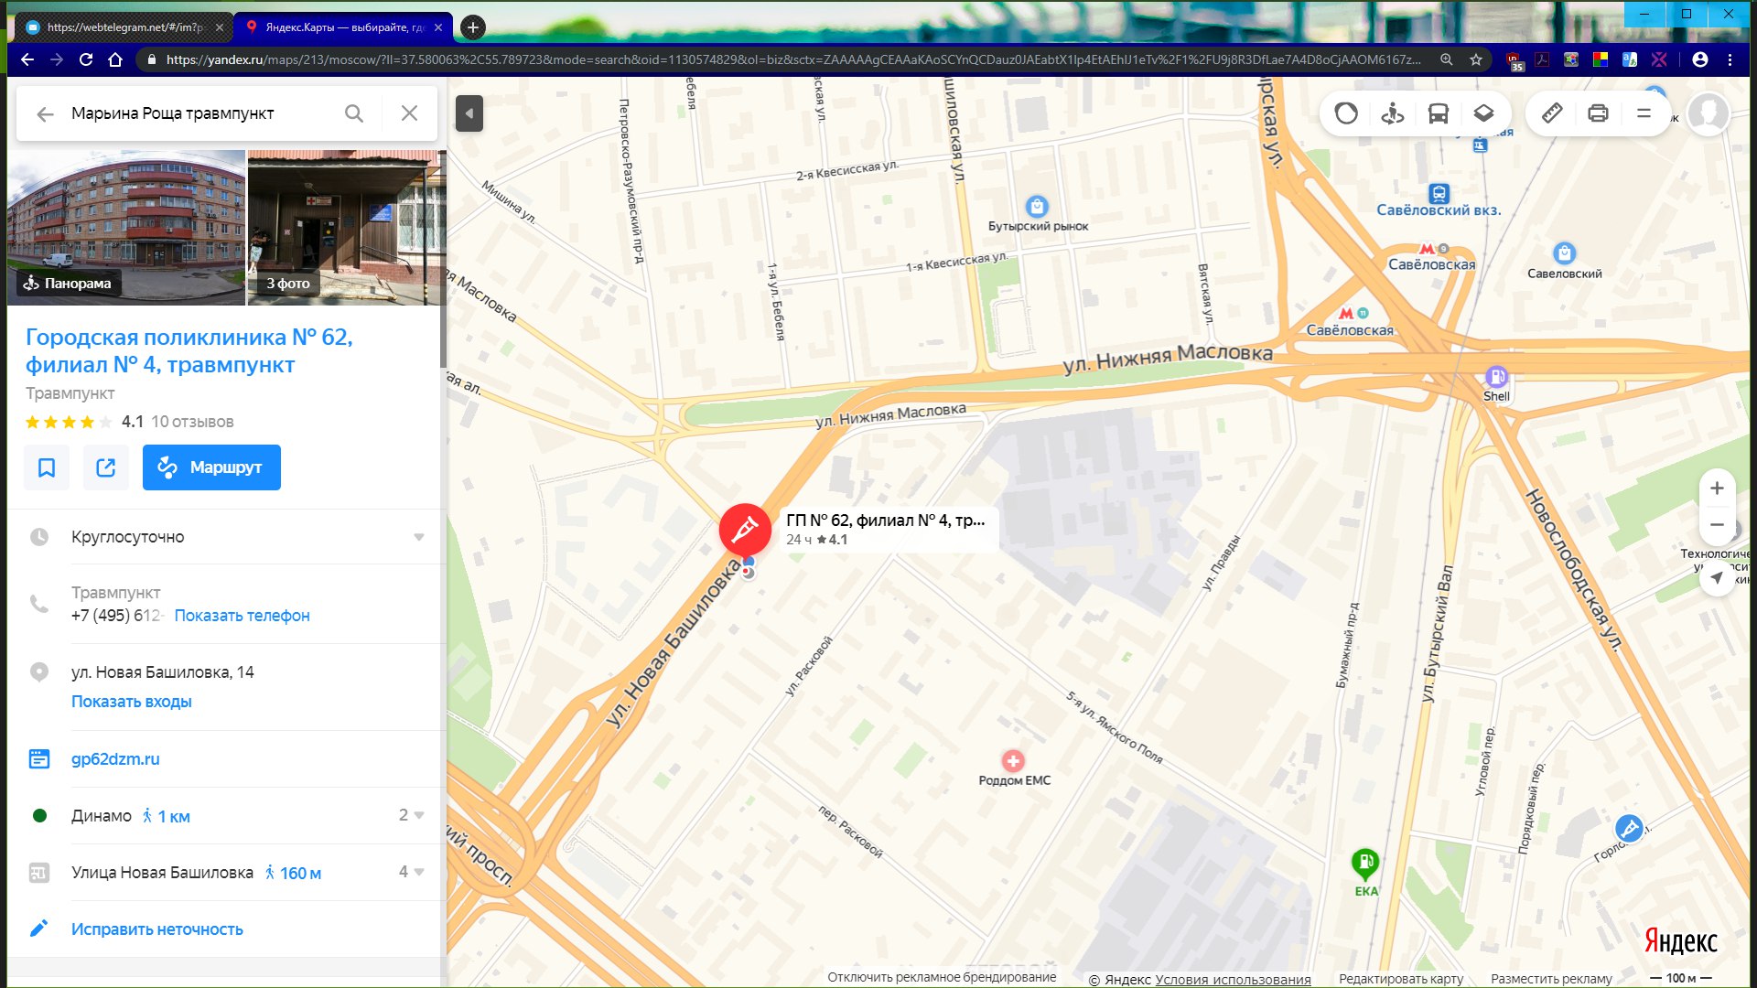Open Городская поликлиника № 62 title link
This screenshot has width=1757, height=988.
pyautogui.click(x=189, y=350)
